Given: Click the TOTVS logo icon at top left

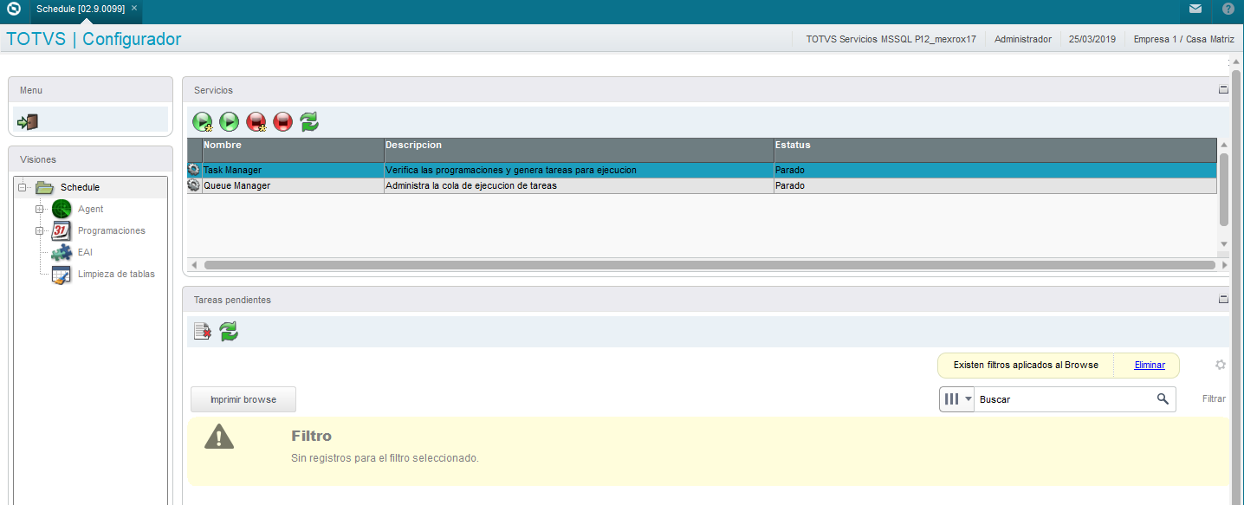Looking at the screenshot, I should tap(13, 10).
